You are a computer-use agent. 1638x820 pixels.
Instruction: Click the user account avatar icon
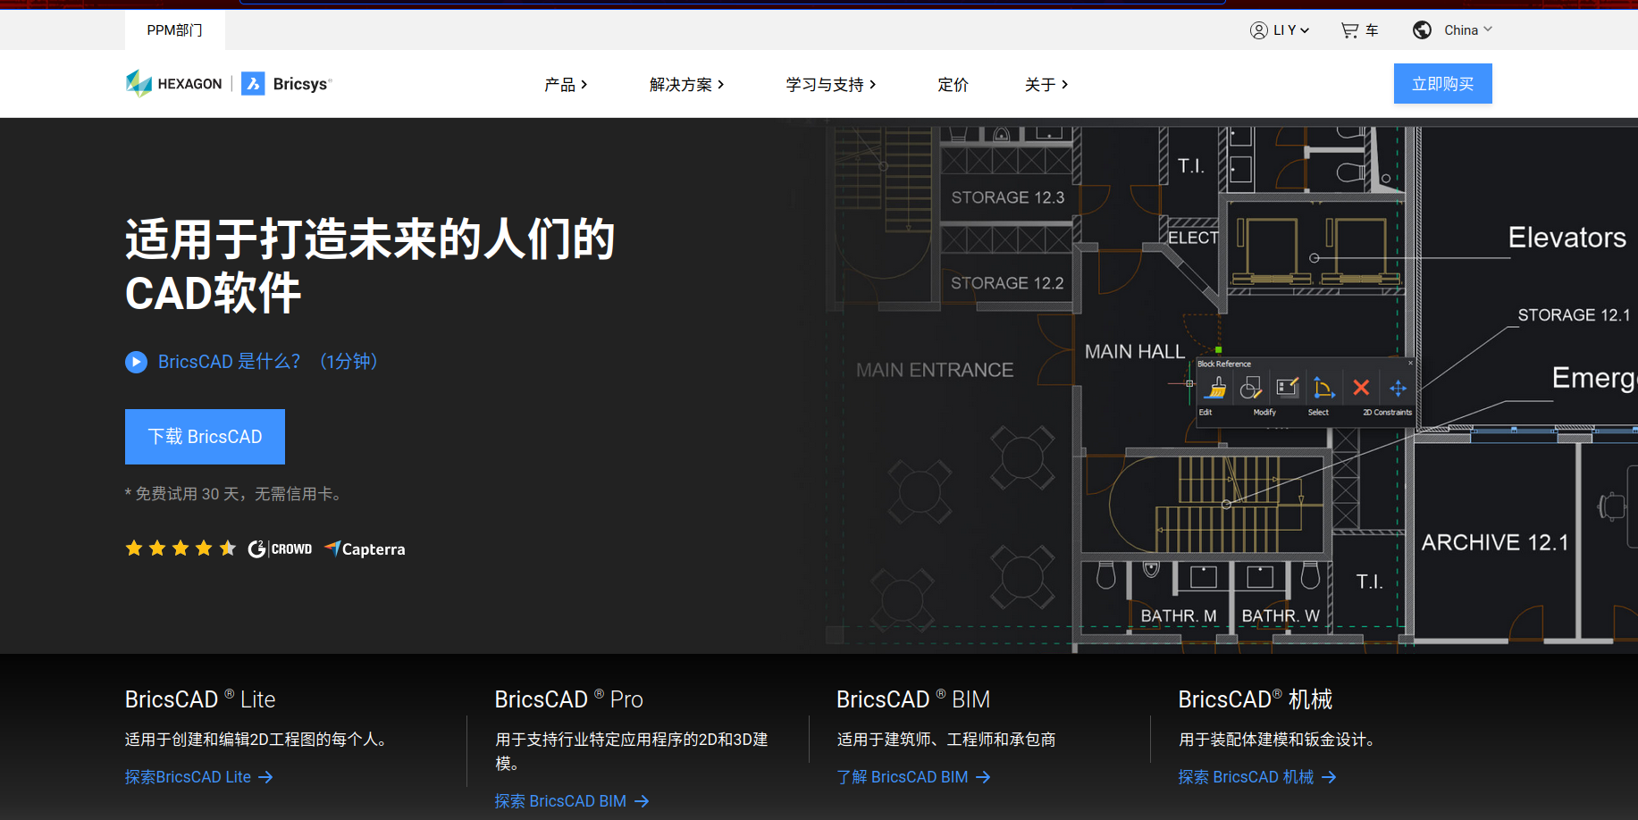coord(1258,30)
